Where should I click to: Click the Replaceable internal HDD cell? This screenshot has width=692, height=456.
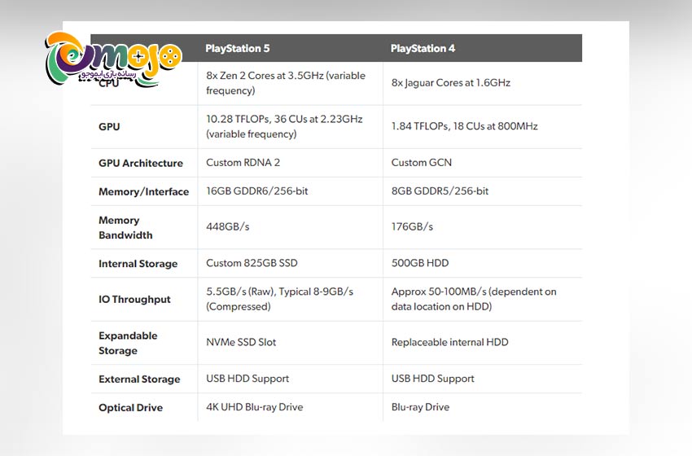click(x=449, y=342)
